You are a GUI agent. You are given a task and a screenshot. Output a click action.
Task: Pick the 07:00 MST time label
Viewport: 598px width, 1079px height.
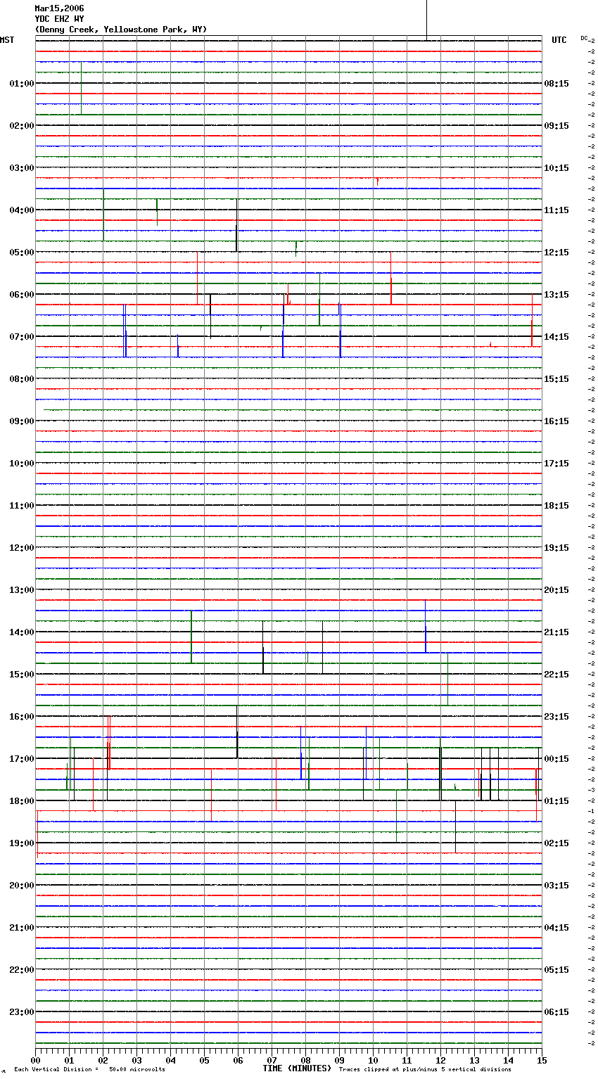click(22, 337)
